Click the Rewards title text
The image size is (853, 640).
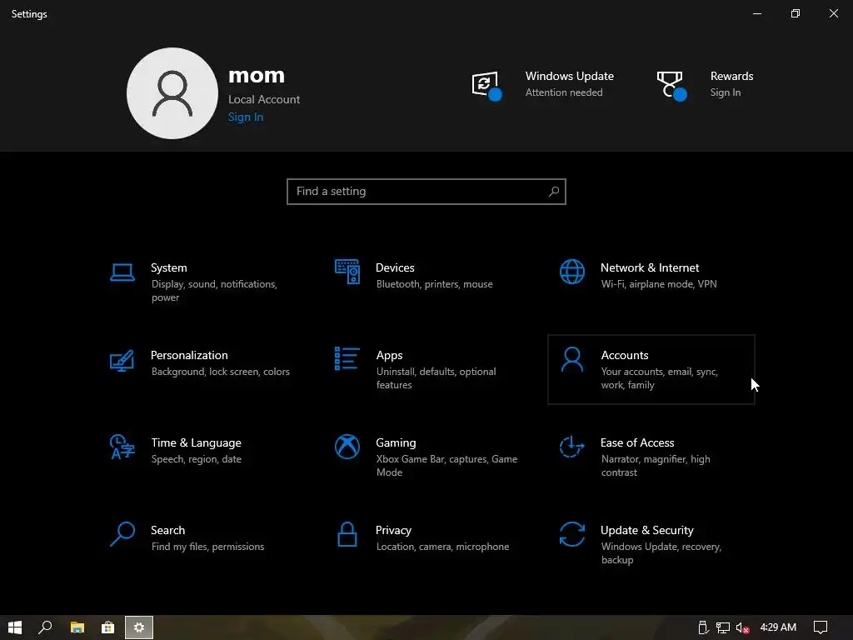point(731,76)
